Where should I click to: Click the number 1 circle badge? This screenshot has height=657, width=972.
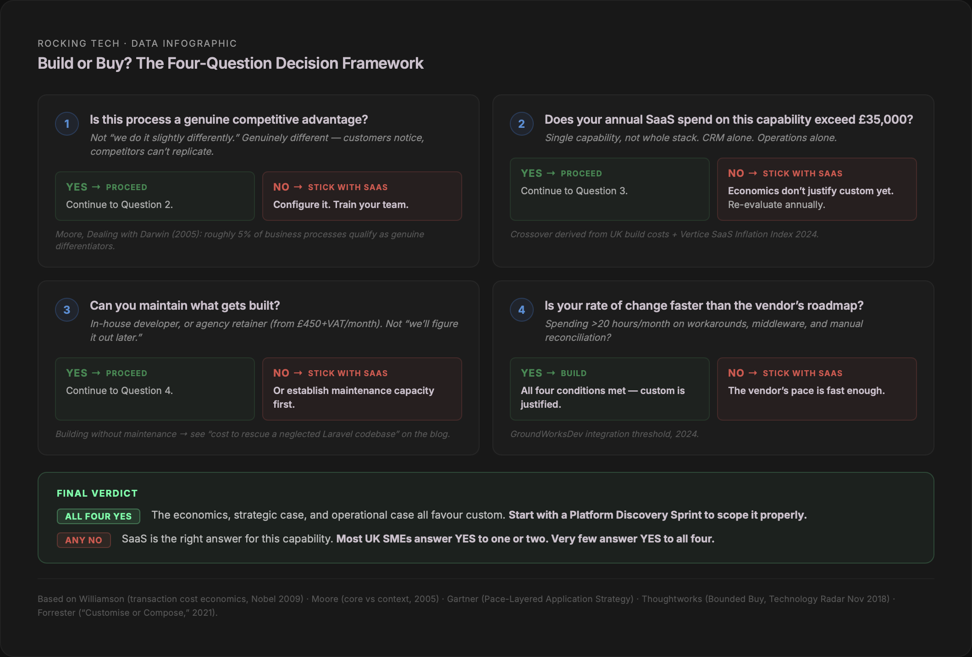(67, 124)
